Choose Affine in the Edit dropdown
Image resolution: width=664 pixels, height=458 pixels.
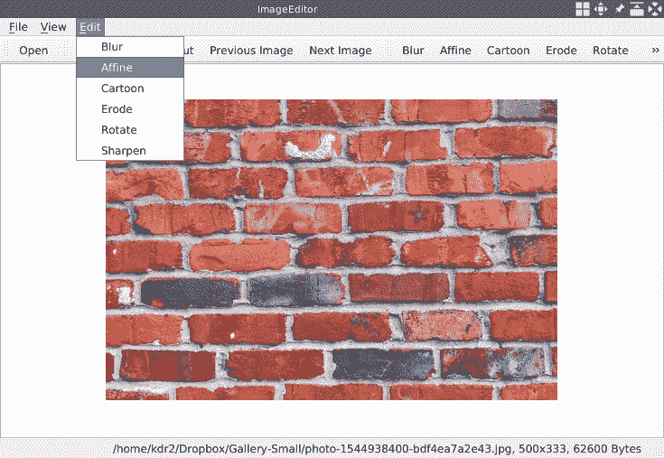point(117,68)
